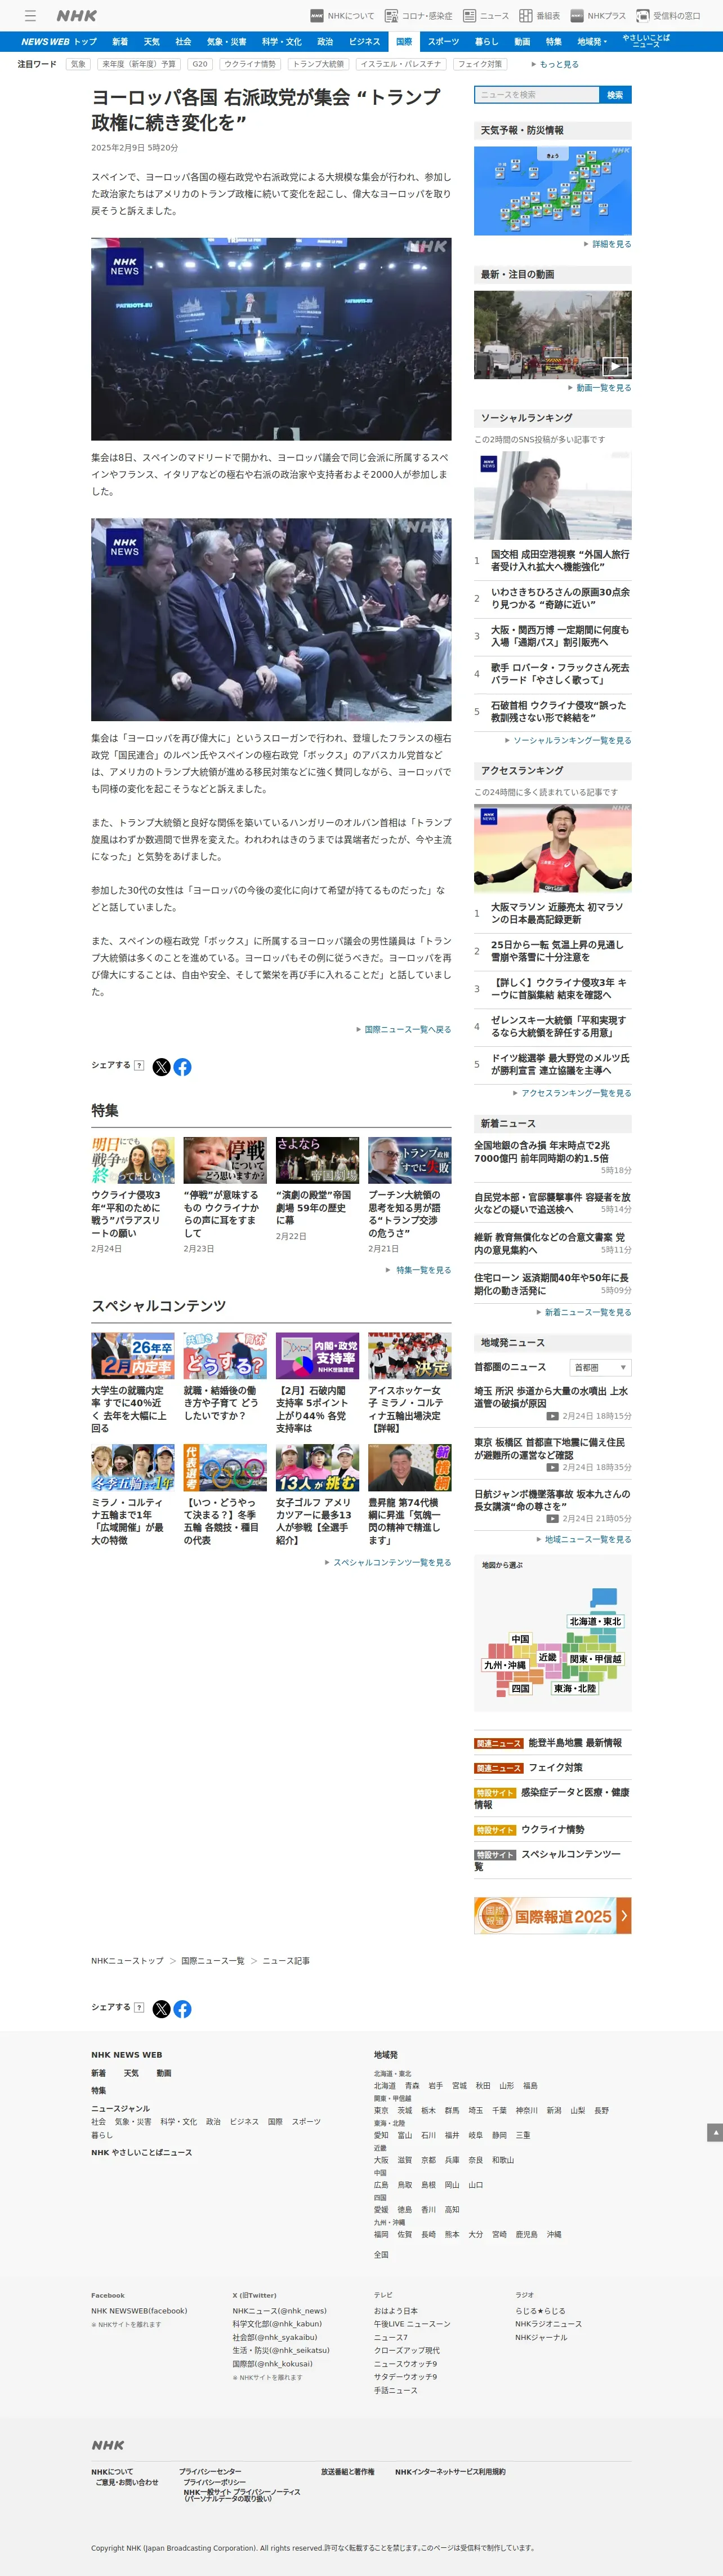The width and height of the screenshot is (723, 2576).
Task: Open アクセスランキング一覧を見る link
Action: point(572,1093)
